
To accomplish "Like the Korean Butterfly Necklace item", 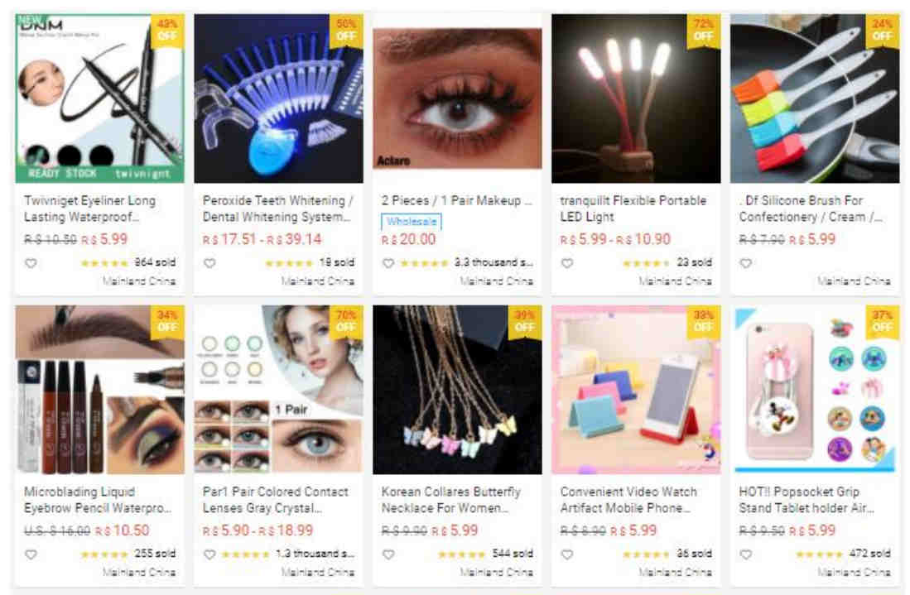I will click(x=388, y=554).
